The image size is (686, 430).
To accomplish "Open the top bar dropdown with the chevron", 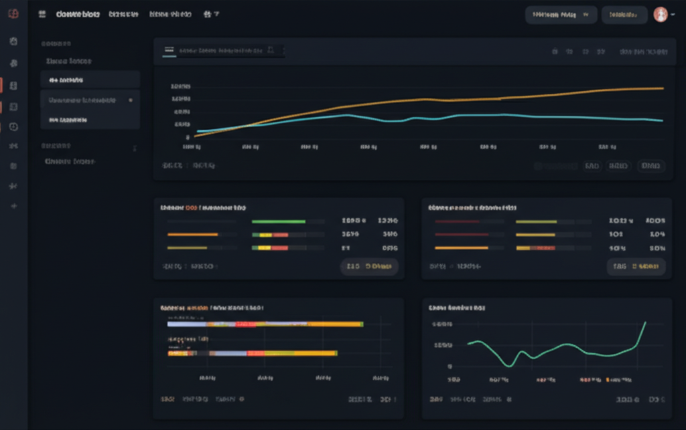I will pyautogui.click(x=561, y=14).
